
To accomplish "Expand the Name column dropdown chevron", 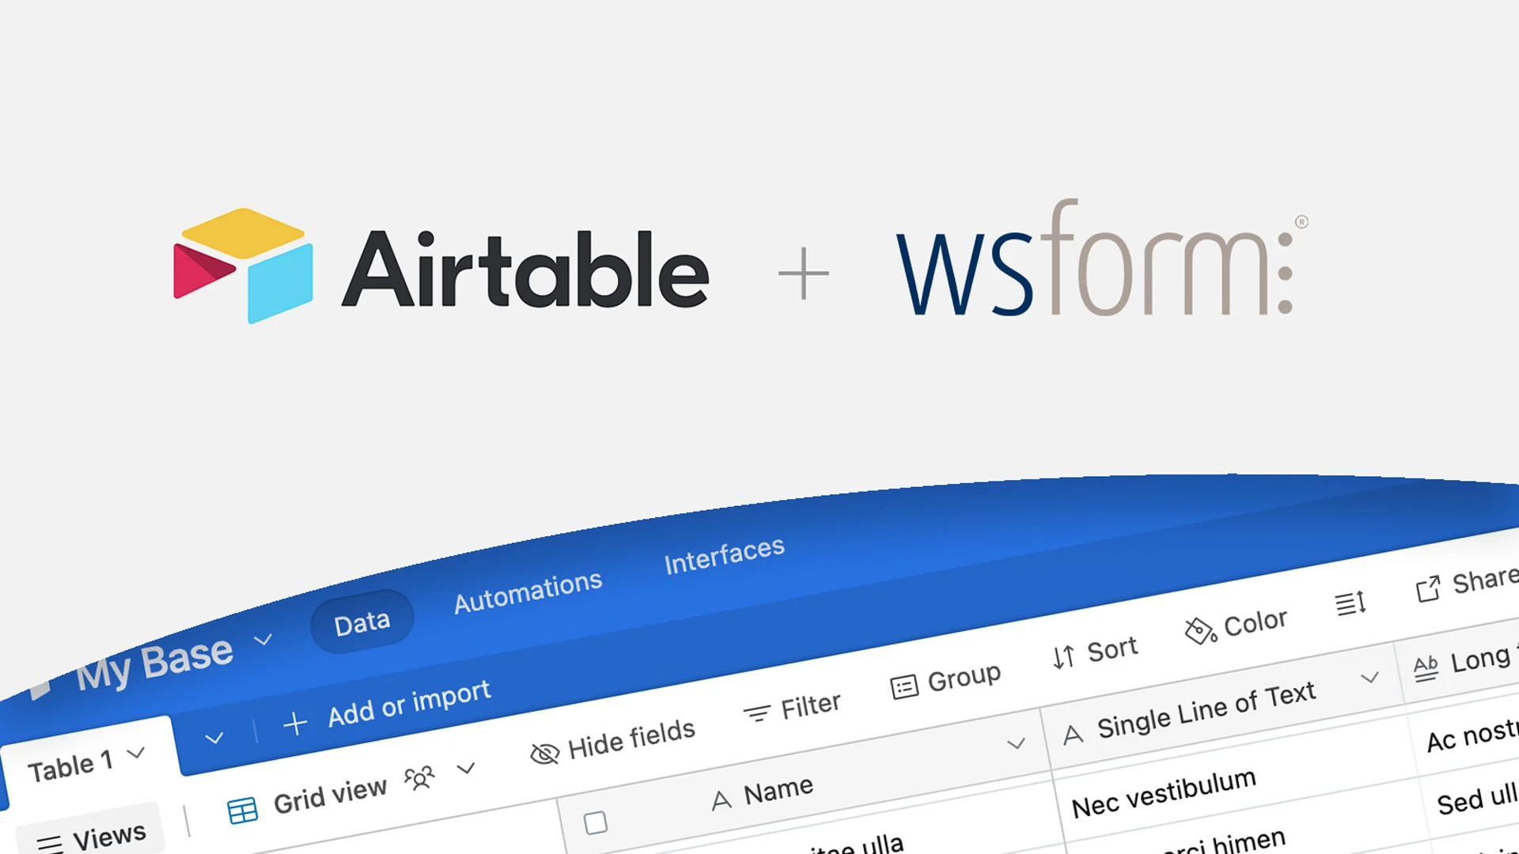I will tap(1016, 743).
